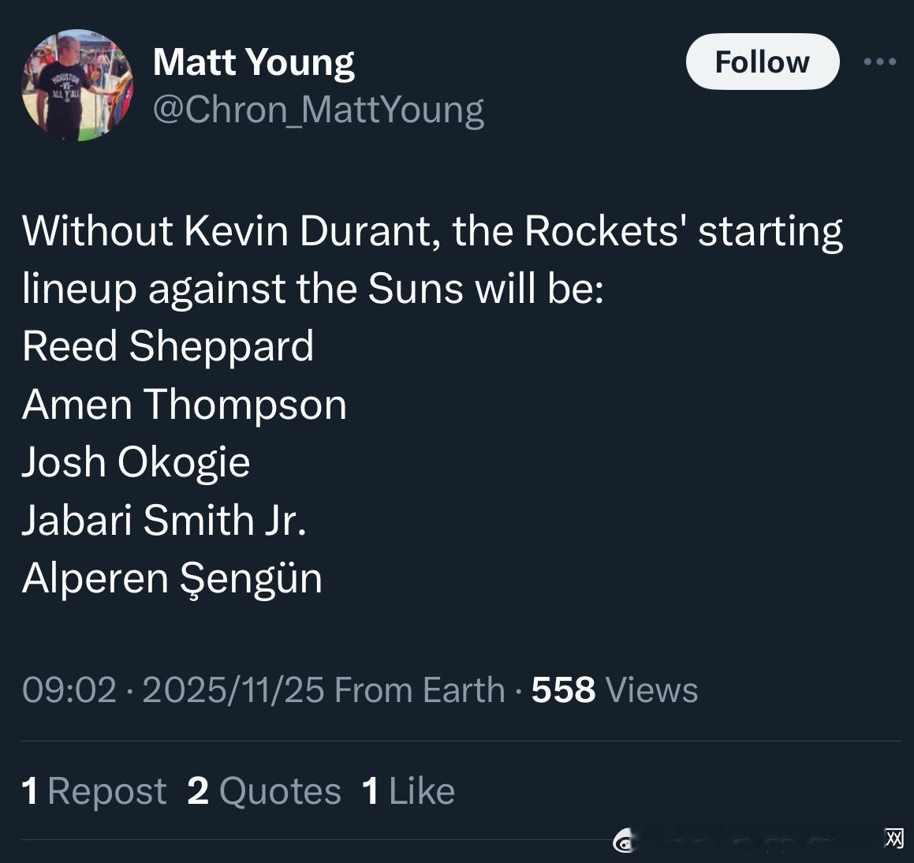Click the 2025/11/25 post date
The image size is (914, 863).
[233, 689]
